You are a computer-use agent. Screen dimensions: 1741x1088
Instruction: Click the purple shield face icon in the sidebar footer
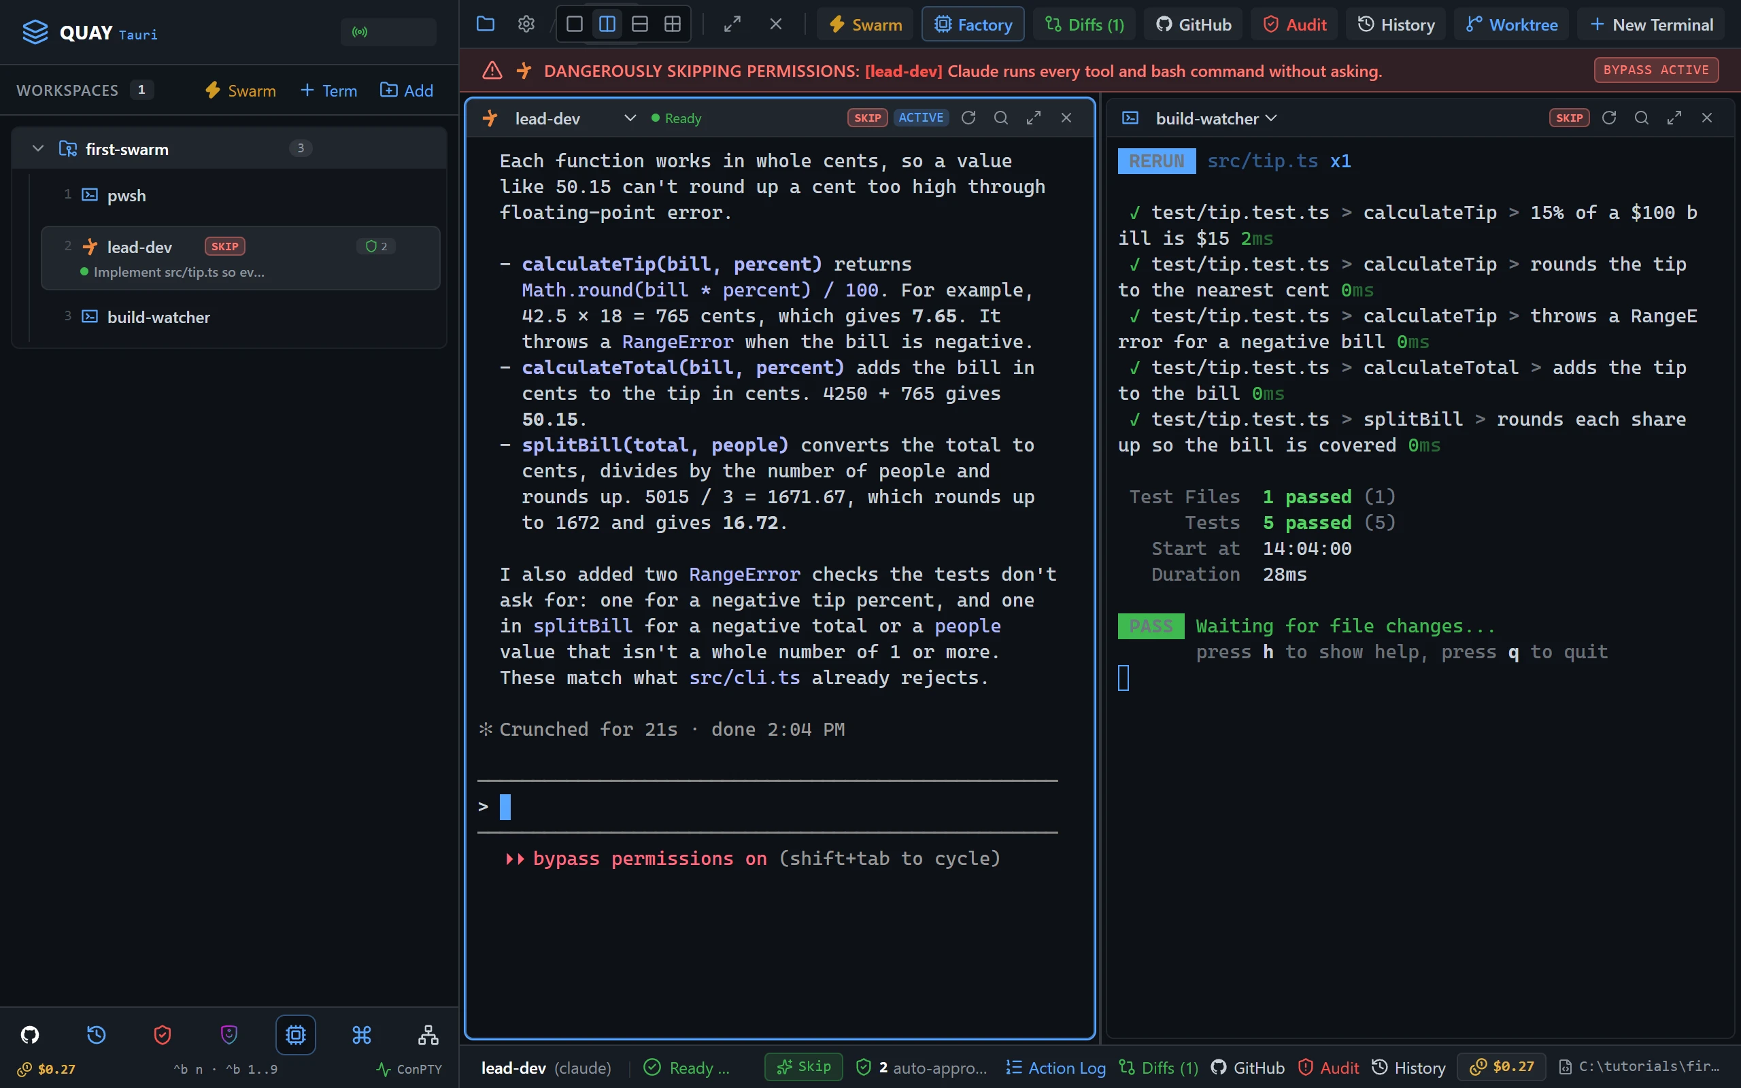click(229, 1035)
